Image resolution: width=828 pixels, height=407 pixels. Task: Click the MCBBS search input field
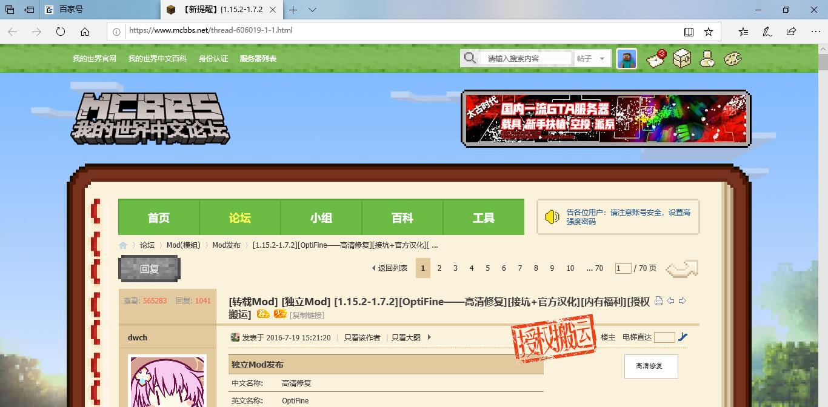[x=526, y=58]
